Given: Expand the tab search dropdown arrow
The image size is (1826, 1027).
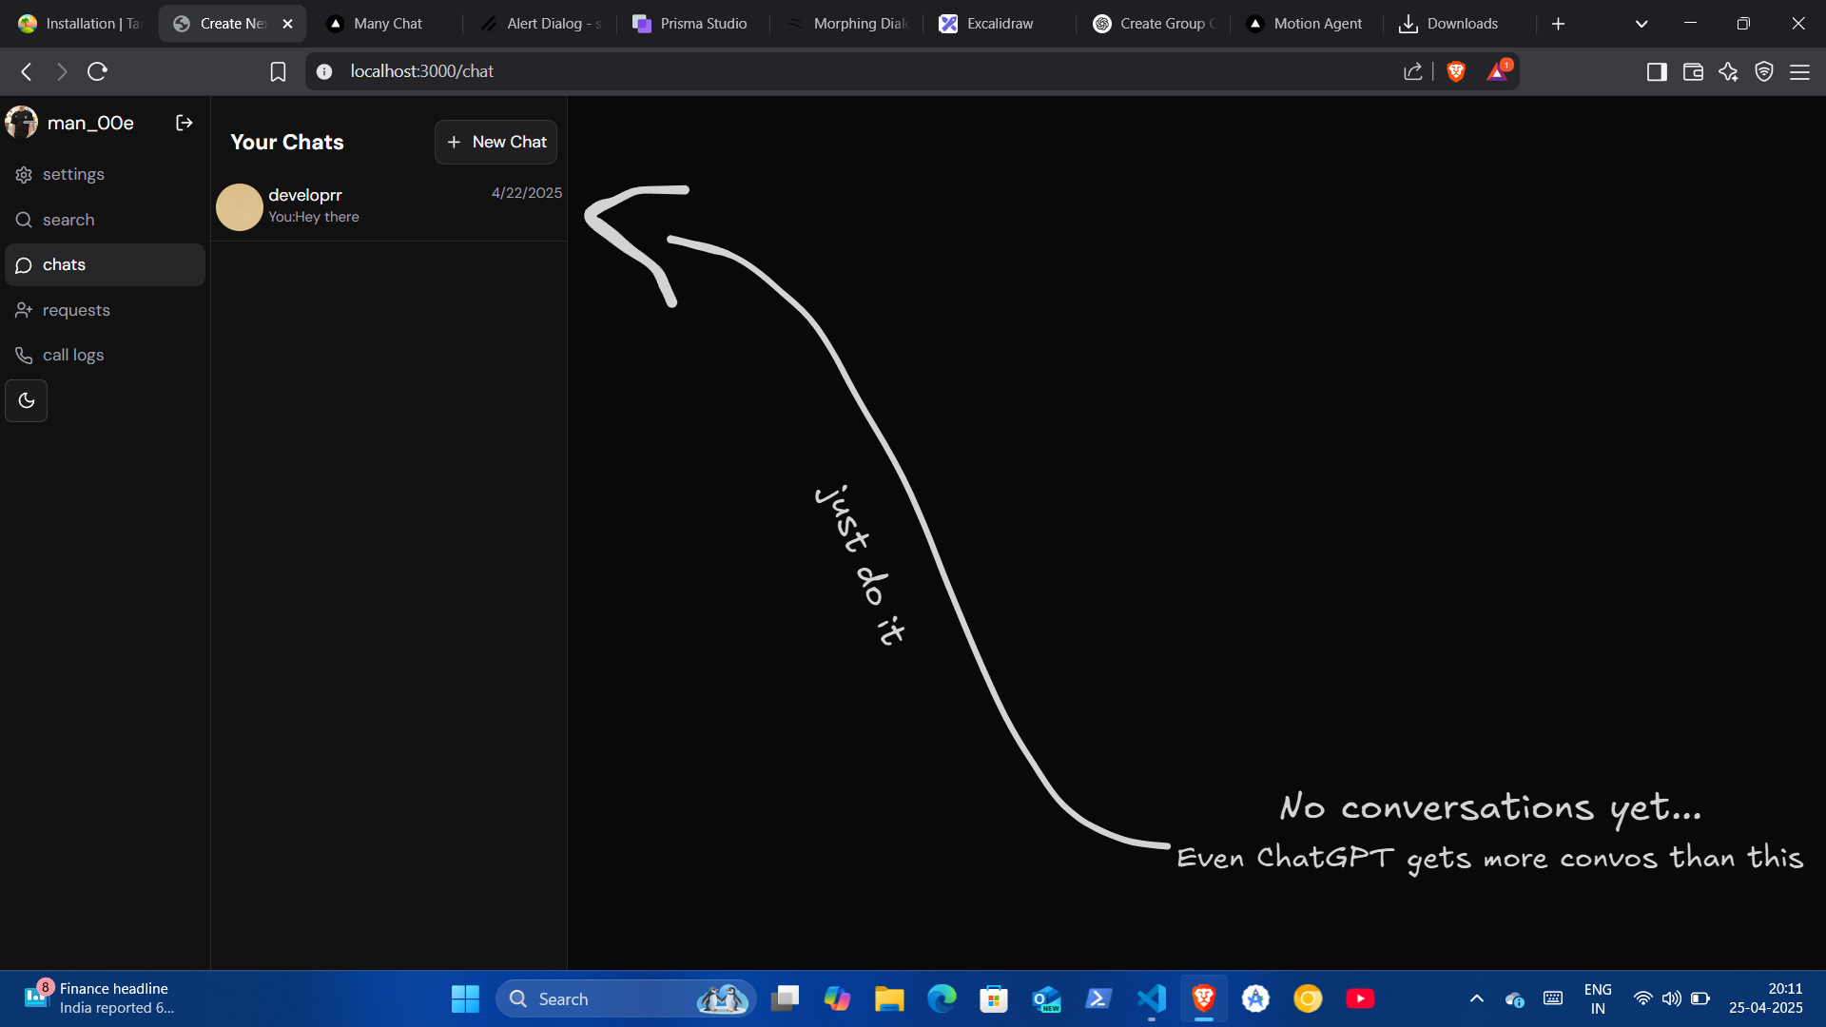Looking at the screenshot, I should [1641, 24].
